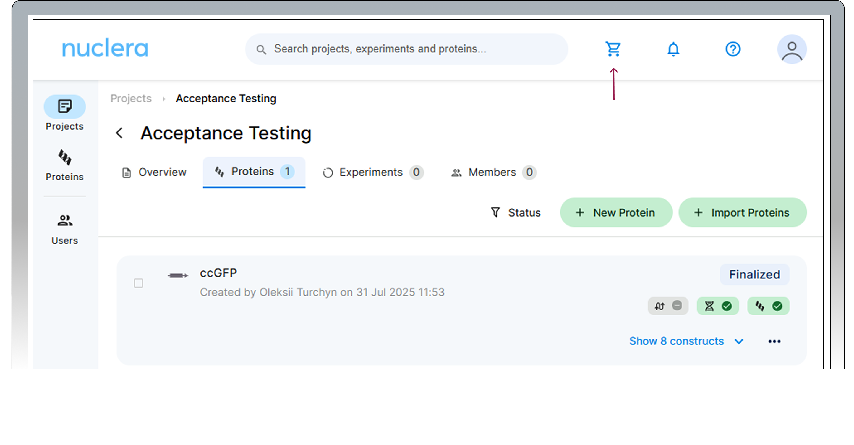Open the user profile avatar
854x445 pixels.
coord(792,49)
